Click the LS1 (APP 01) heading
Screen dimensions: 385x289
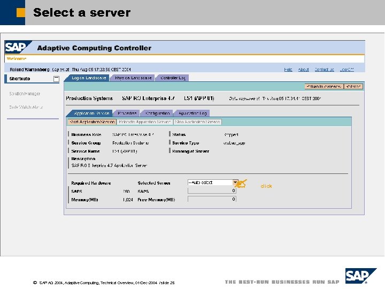click(199, 98)
